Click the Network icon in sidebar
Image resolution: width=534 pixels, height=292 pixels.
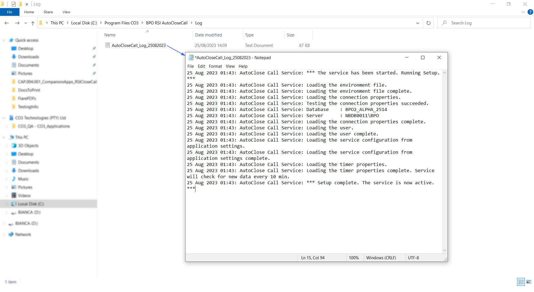coord(11,235)
